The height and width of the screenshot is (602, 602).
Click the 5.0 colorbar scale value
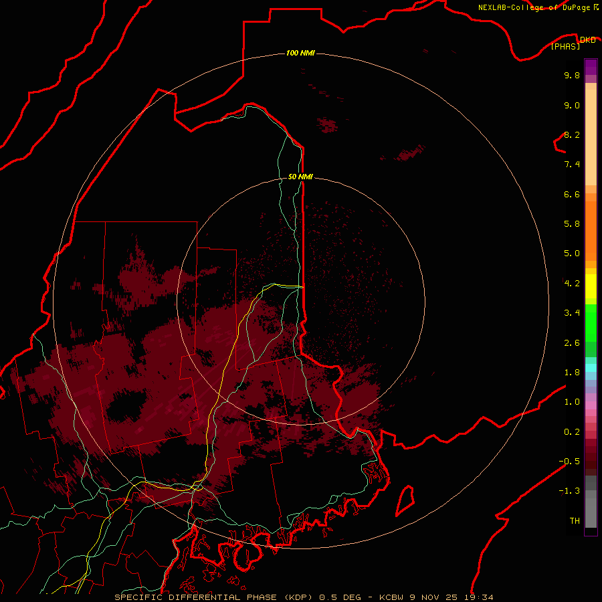point(572,254)
